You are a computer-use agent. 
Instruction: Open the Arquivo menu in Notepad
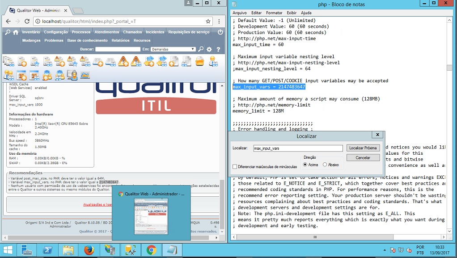[240, 13]
